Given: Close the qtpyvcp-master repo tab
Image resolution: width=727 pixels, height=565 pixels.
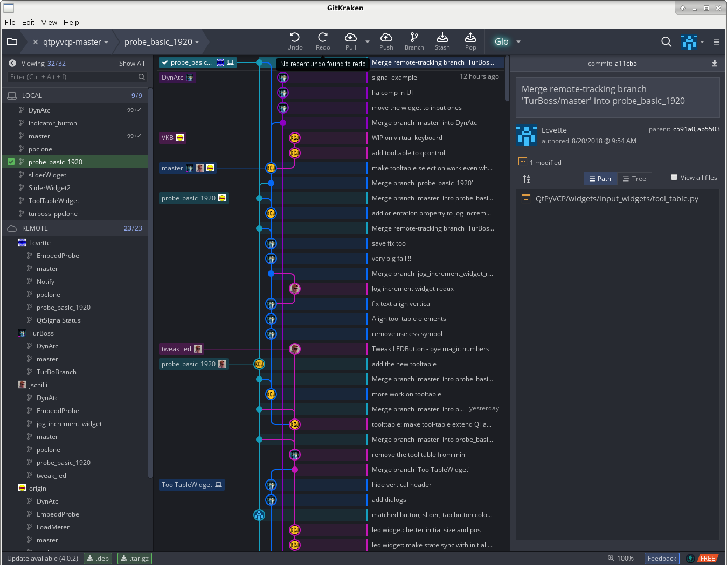Looking at the screenshot, I should coord(36,42).
